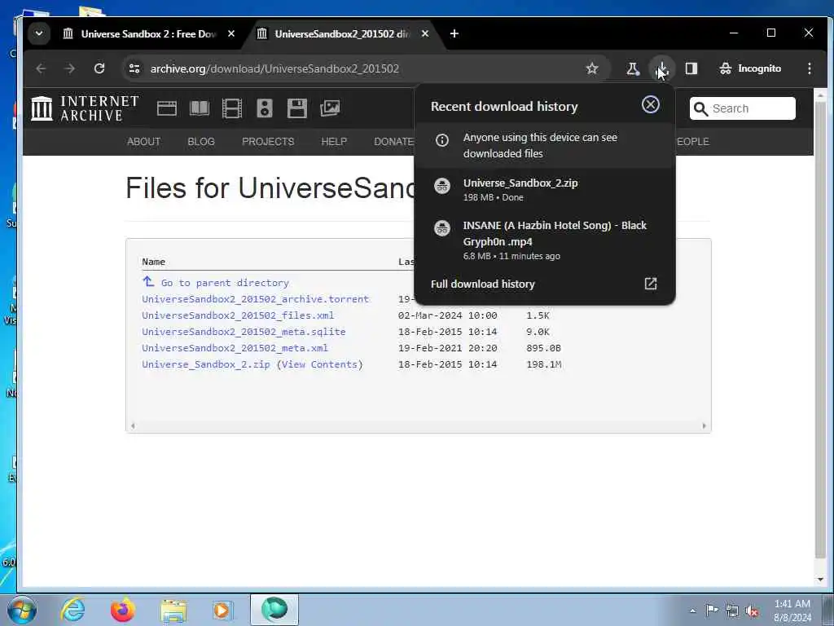Click the Name column header
Viewport: 834px width, 626px height.
click(x=154, y=262)
